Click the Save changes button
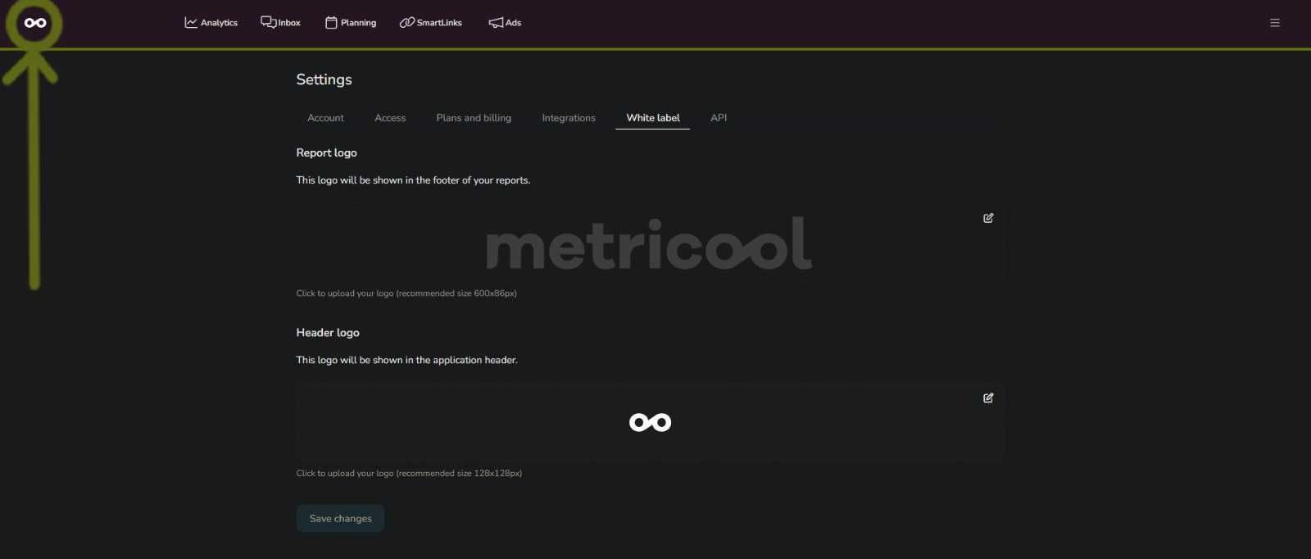The image size is (1311, 559). 340,518
